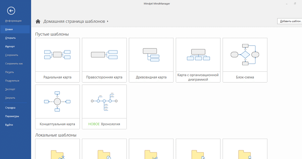The image size is (302, 159).
Task: Open the Открыть menu item
Action: click(10, 38)
